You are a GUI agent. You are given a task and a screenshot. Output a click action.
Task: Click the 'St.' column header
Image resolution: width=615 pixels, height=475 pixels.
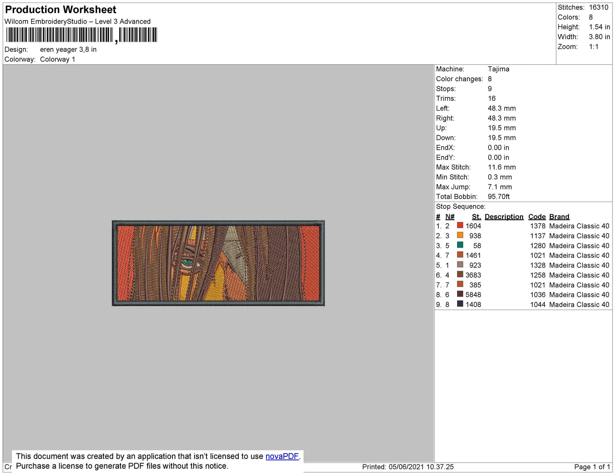pos(476,216)
